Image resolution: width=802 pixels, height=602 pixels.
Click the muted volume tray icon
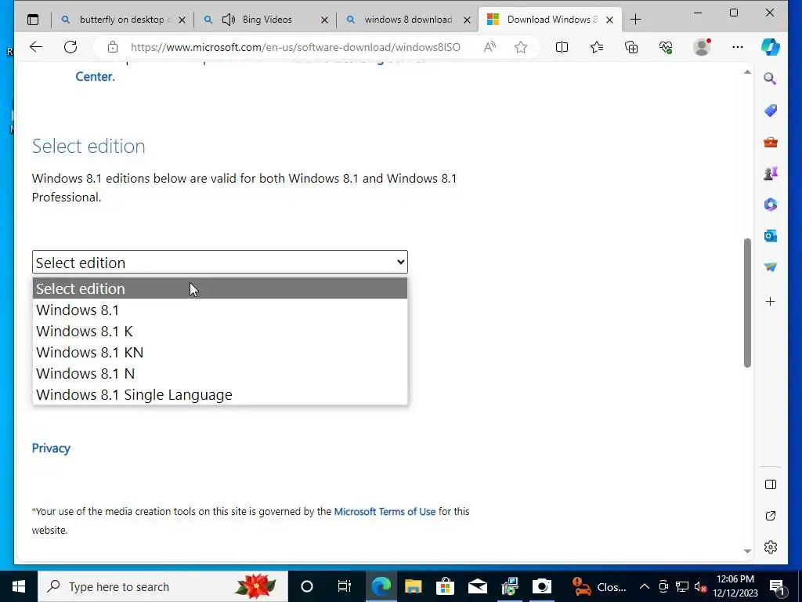click(x=701, y=586)
